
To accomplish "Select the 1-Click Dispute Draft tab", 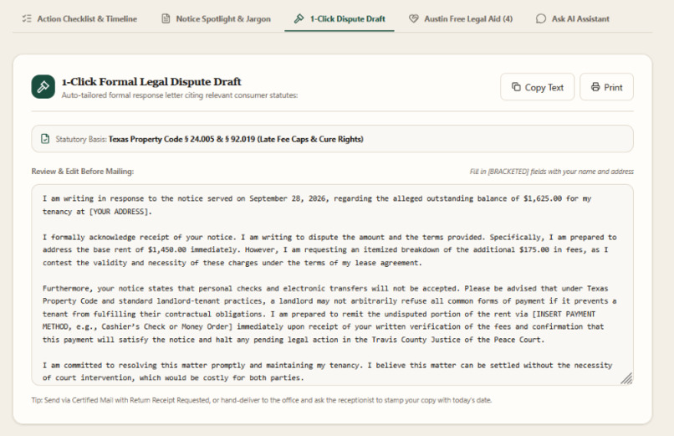I will (x=340, y=19).
